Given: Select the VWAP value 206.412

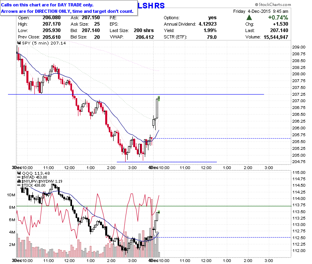Looking at the screenshot, I should 145,37.
